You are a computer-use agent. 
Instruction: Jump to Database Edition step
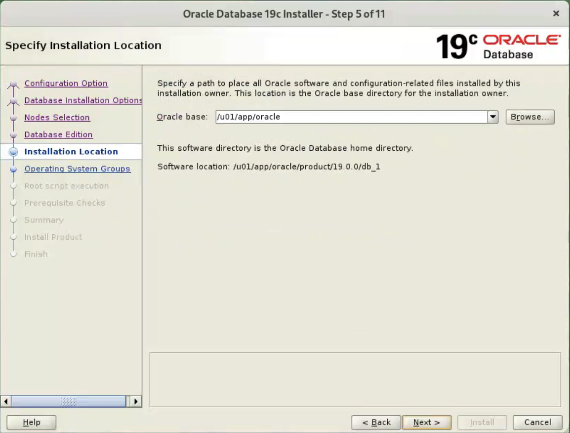[58, 134]
